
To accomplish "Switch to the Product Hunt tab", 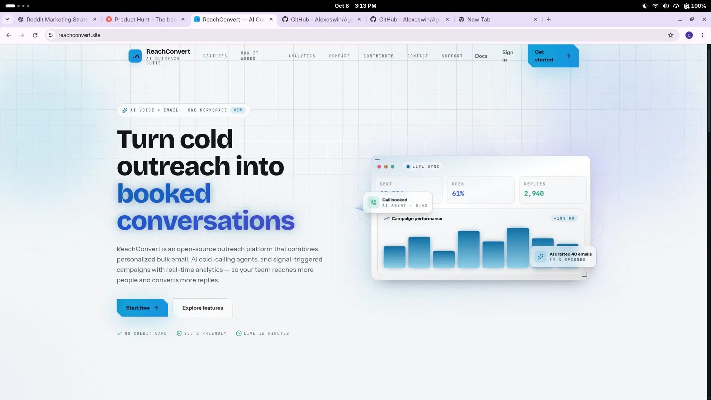I will coord(145,19).
